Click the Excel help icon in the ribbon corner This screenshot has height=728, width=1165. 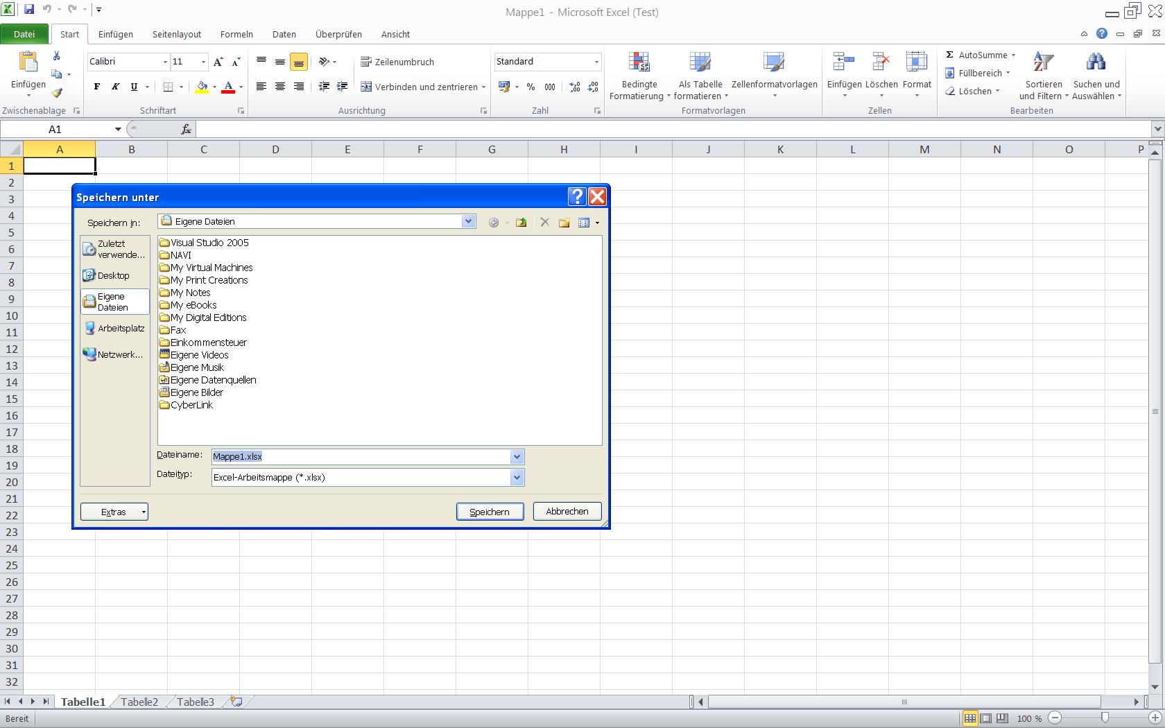pos(1102,33)
